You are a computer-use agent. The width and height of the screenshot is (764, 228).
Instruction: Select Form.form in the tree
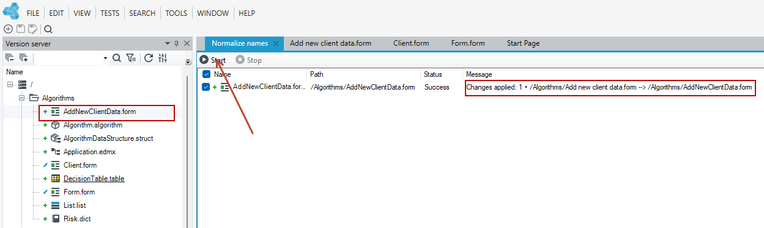click(x=79, y=192)
